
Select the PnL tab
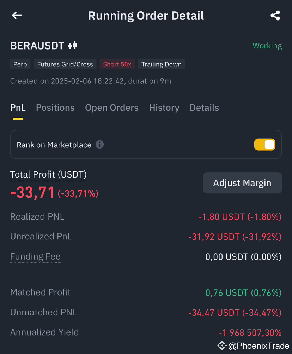tap(18, 108)
